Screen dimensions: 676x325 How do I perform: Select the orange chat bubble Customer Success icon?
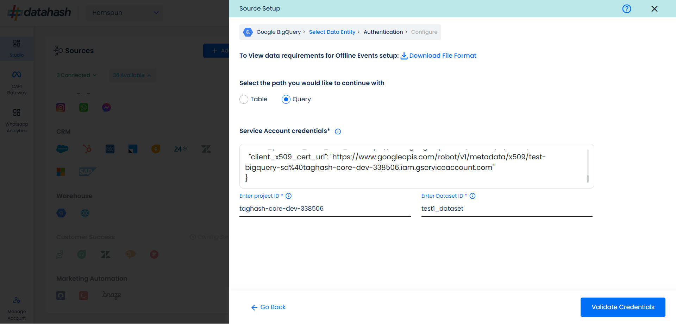pos(130,254)
